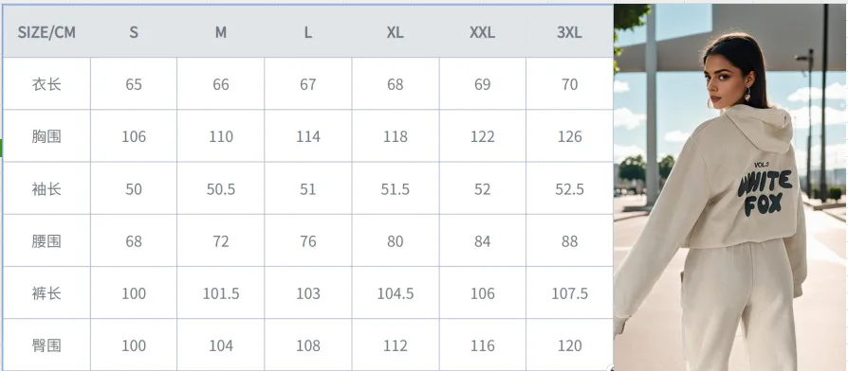Select the 腰围 row label

tap(46, 241)
